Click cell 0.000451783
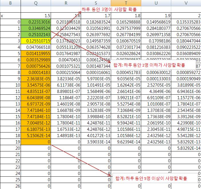Screen dimensions: 201x189 pyautogui.click(x=126, y=73)
